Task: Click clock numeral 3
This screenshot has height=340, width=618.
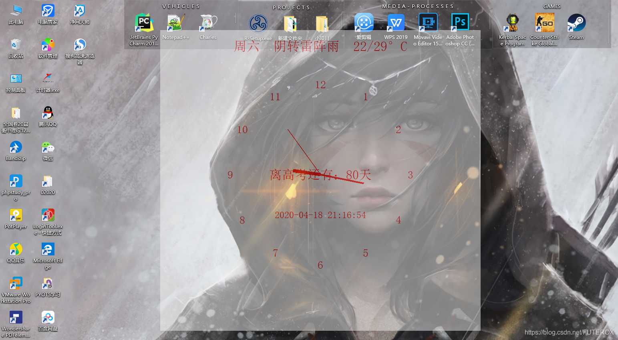Action: (411, 175)
